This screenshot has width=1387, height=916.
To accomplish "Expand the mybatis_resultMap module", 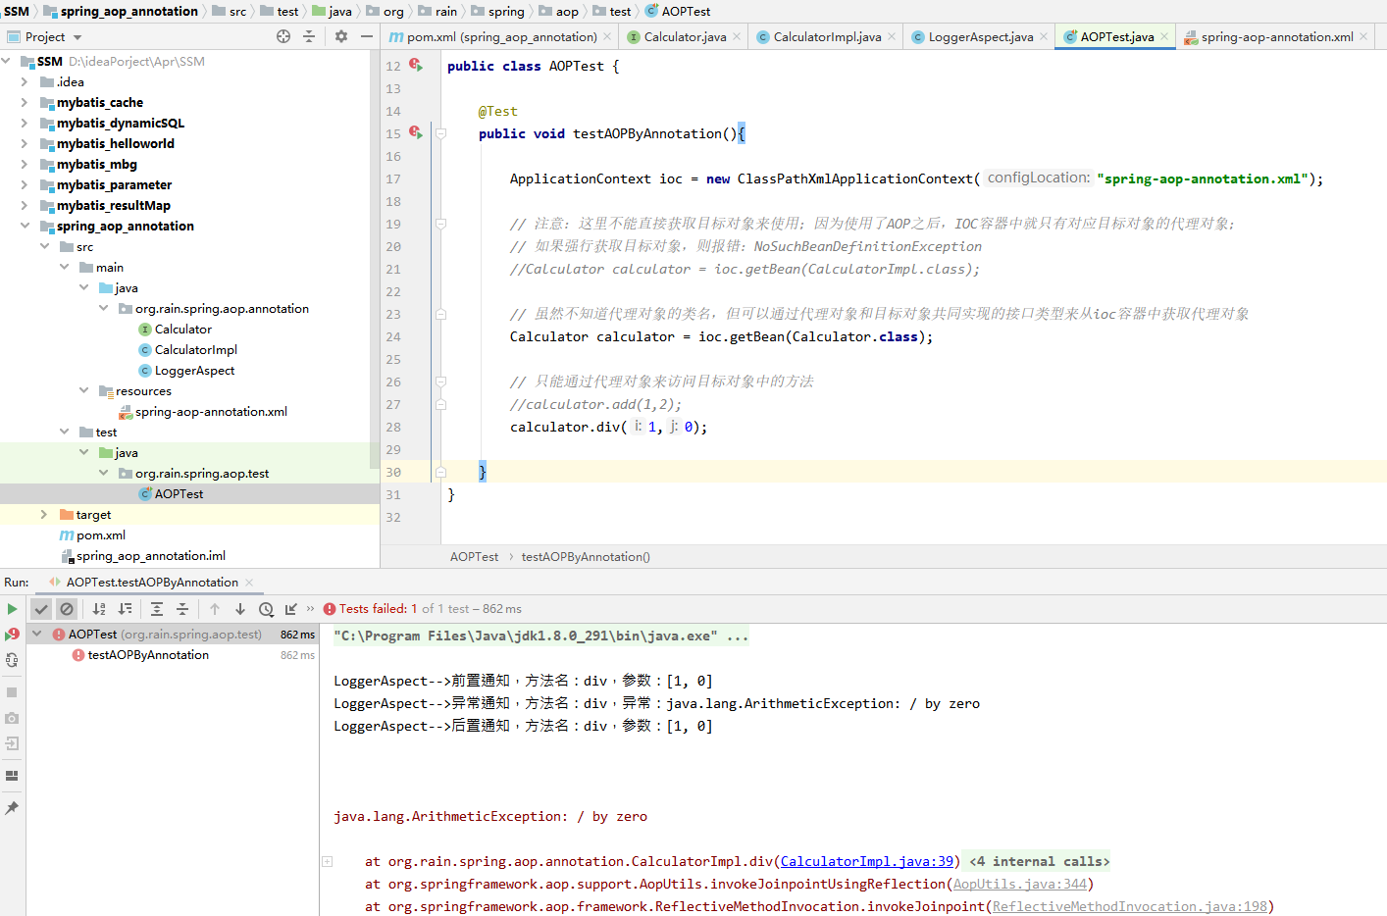I will 25,205.
